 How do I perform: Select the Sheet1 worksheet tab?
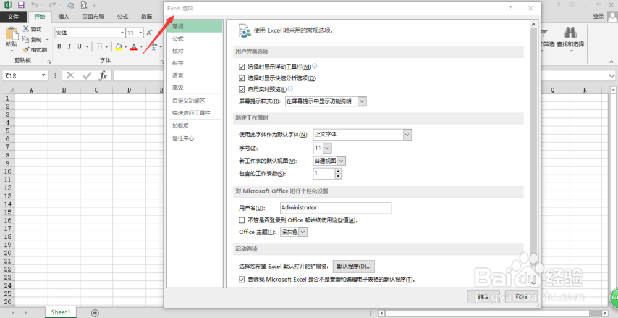[x=61, y=312]
